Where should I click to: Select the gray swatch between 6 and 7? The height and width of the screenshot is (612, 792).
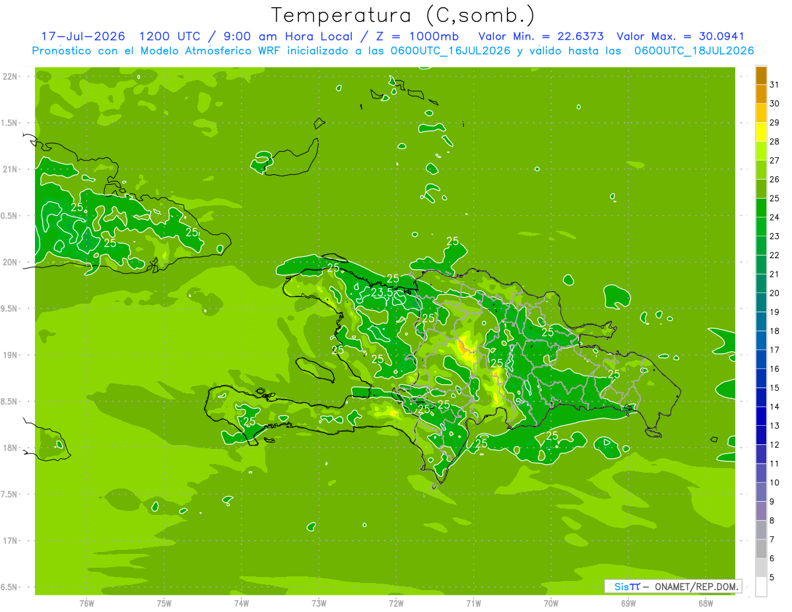point(761,549)
